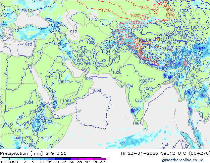Image resolution: width=210 pixels, height=163 pixels.
Task: Click the '1004' label south of India's tip
Action: 137,123
